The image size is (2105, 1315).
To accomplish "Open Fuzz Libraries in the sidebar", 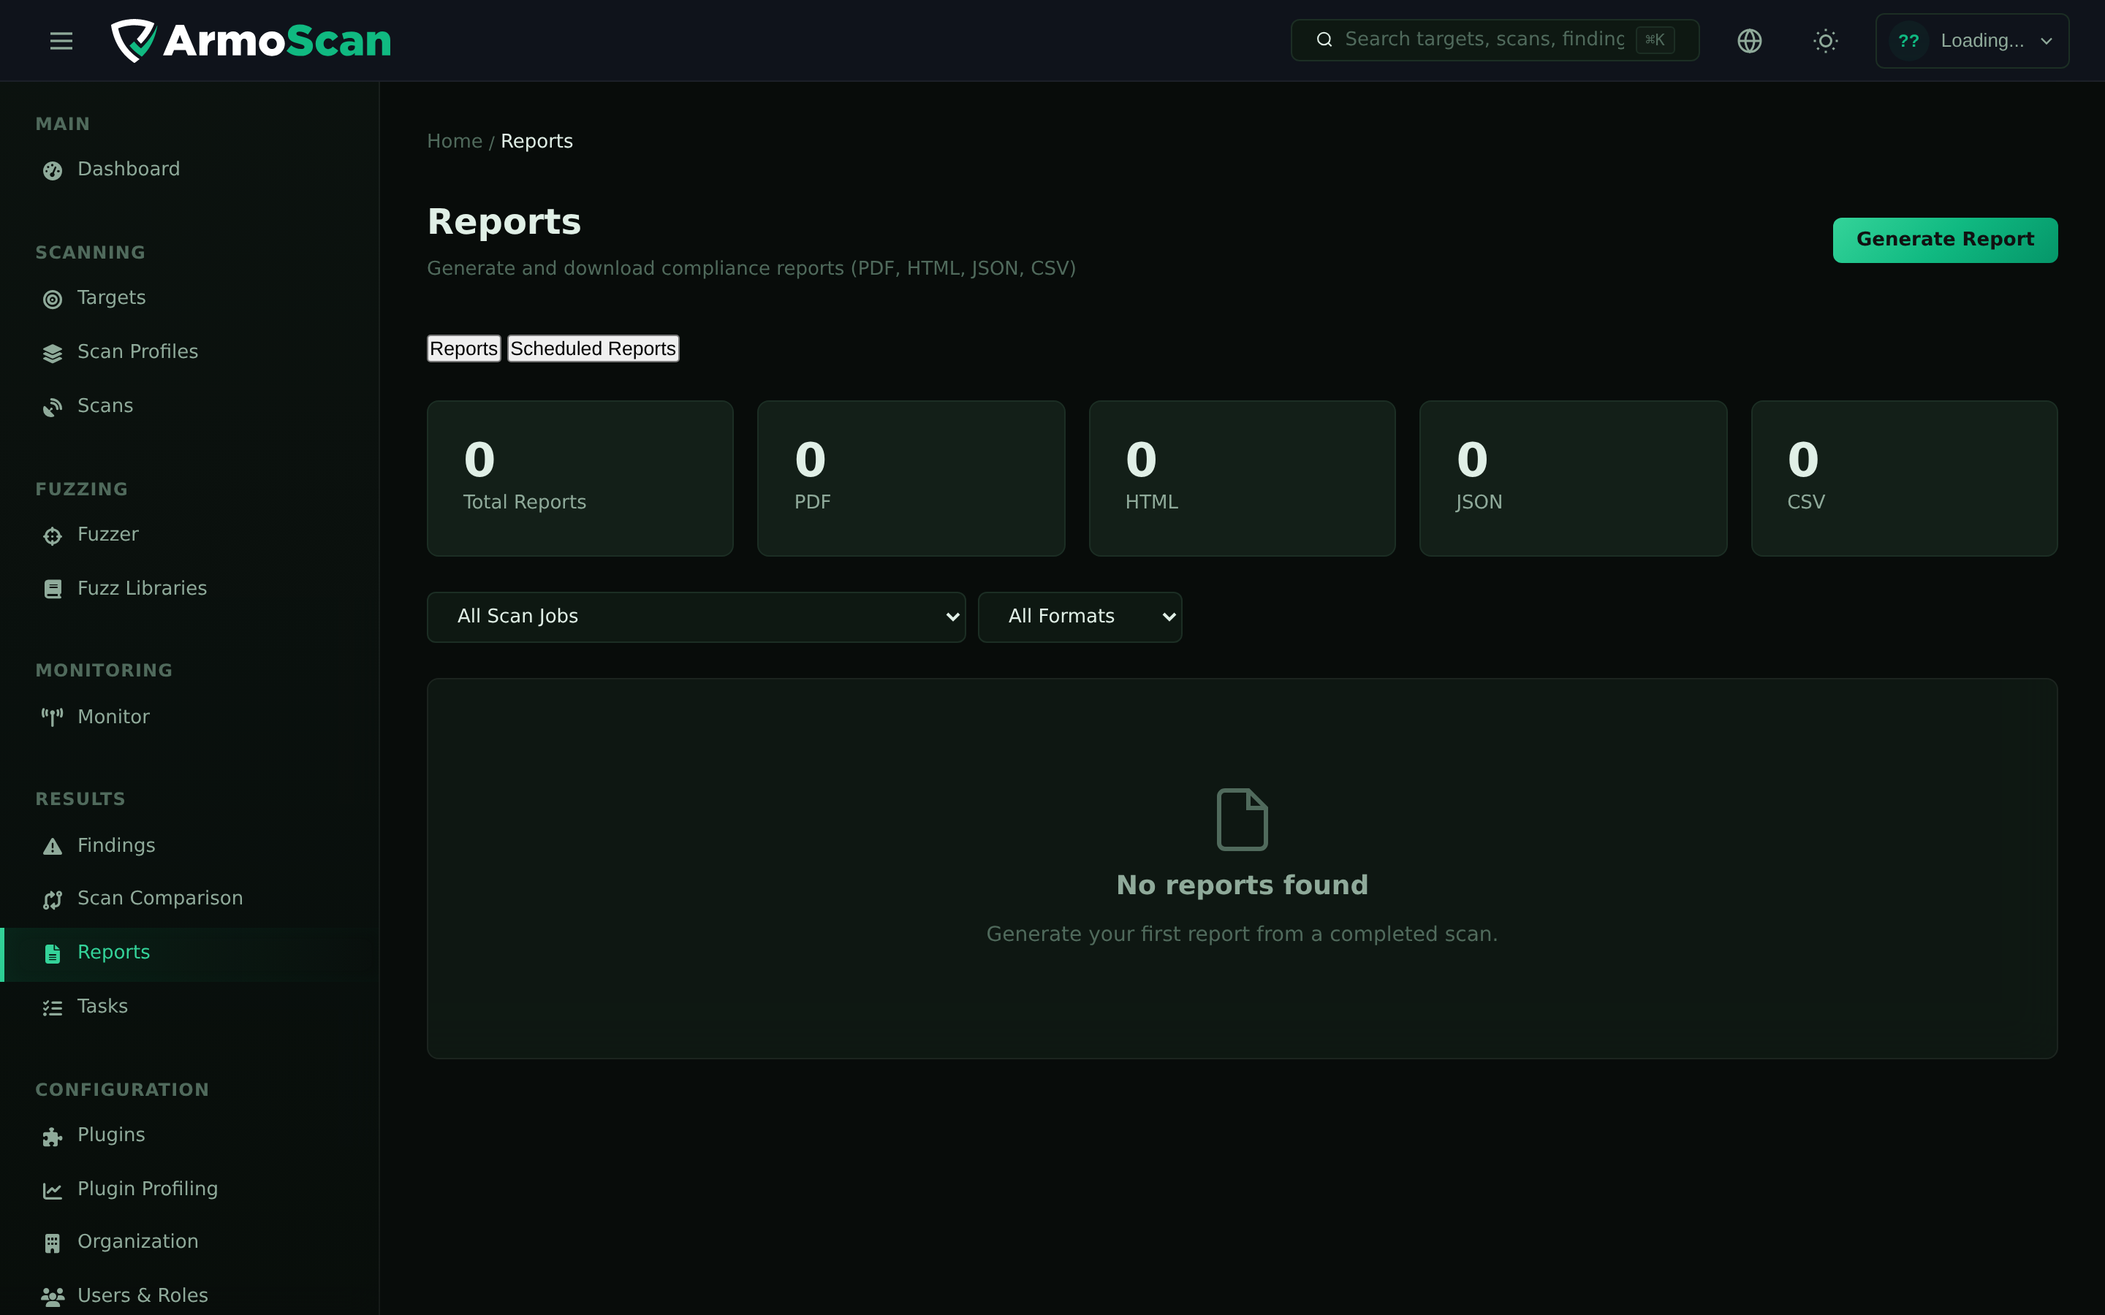I will [189, 589].
